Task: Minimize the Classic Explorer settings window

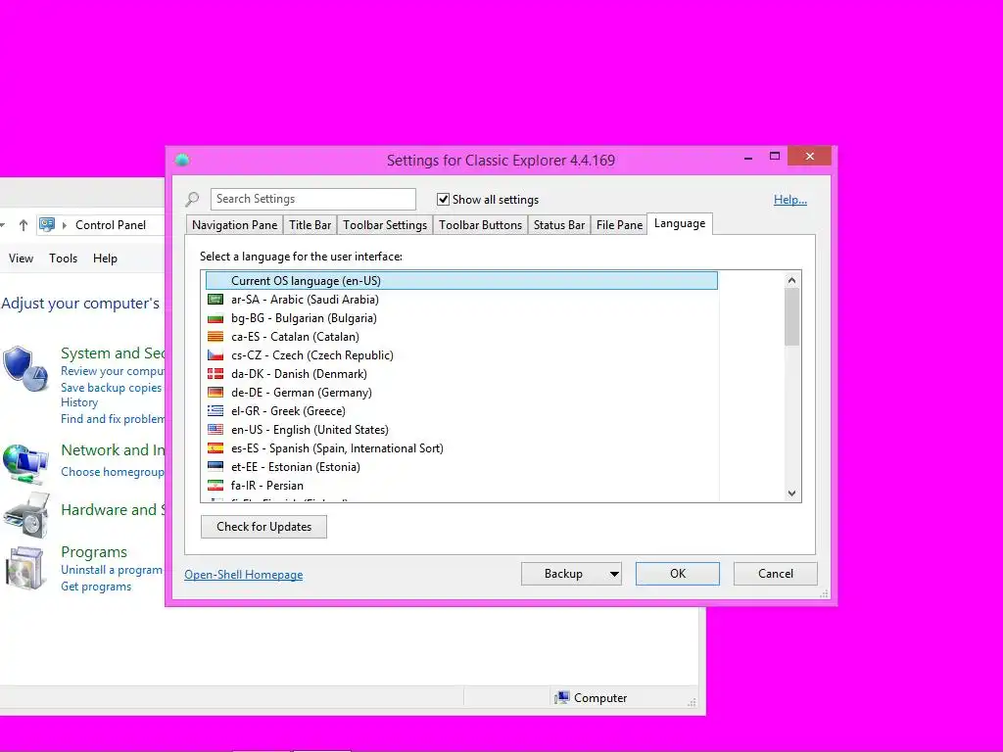Action: coord(747,158)
